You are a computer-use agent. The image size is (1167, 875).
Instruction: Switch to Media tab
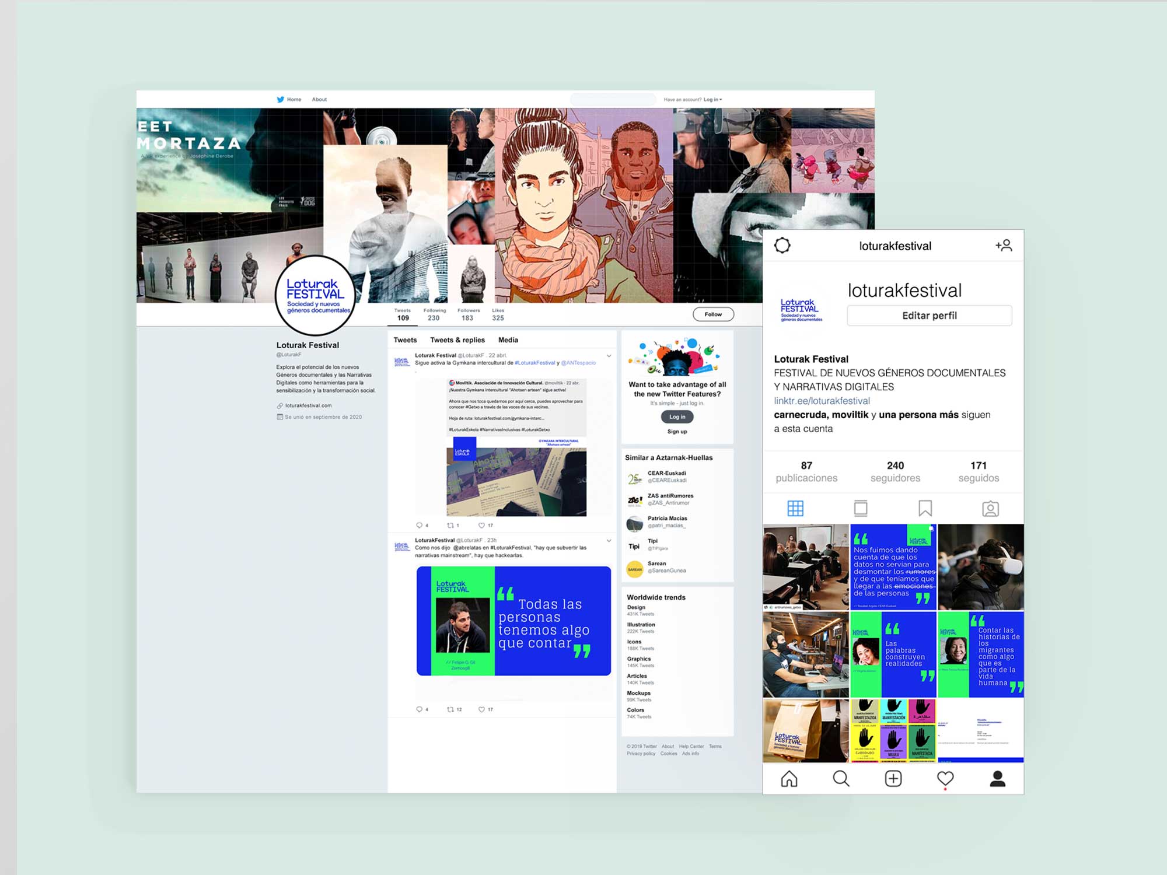click(508, 340)
